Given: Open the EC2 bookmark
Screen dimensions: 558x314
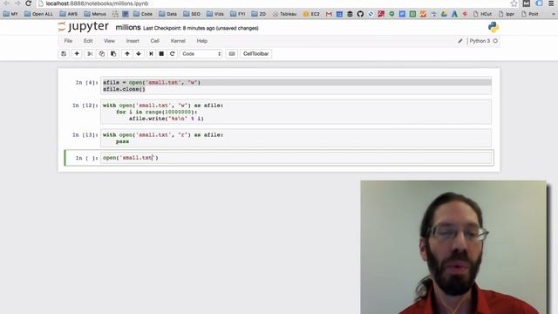Looking at the screenshot, I should pyautogui.click(x=311, y=14).
